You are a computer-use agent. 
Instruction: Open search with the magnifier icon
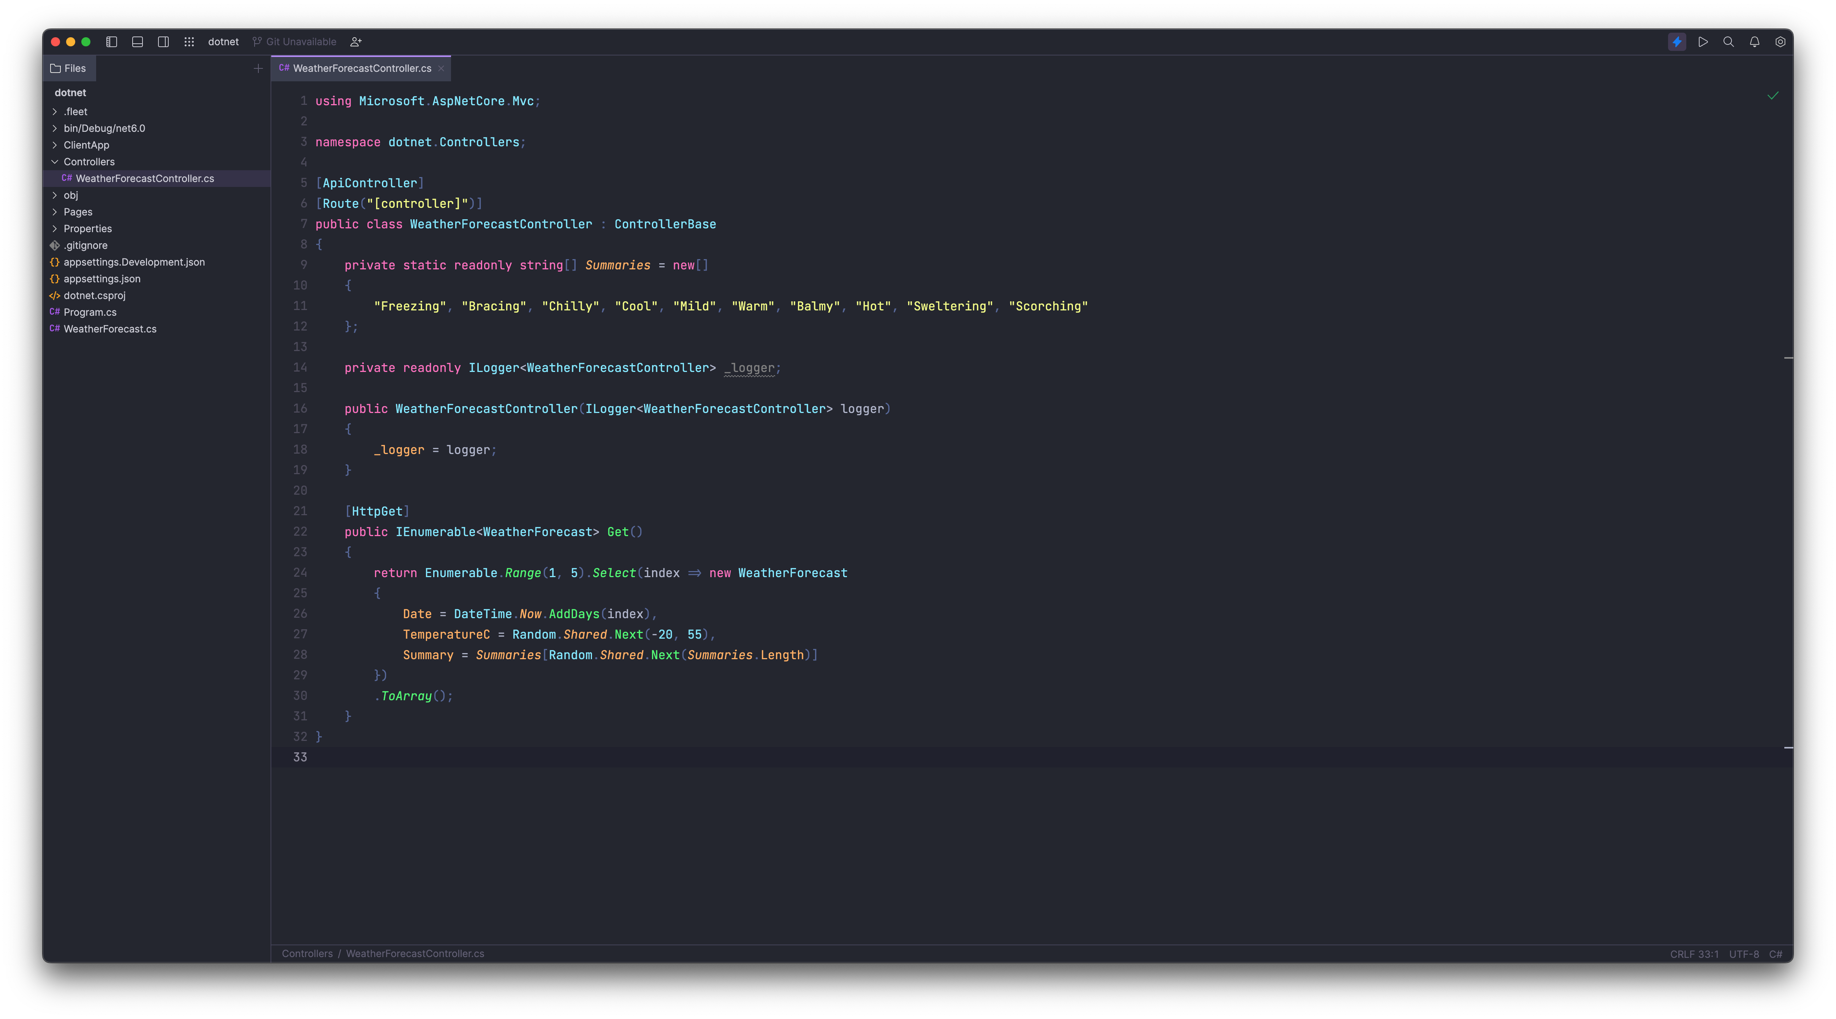pos(1728,42)
